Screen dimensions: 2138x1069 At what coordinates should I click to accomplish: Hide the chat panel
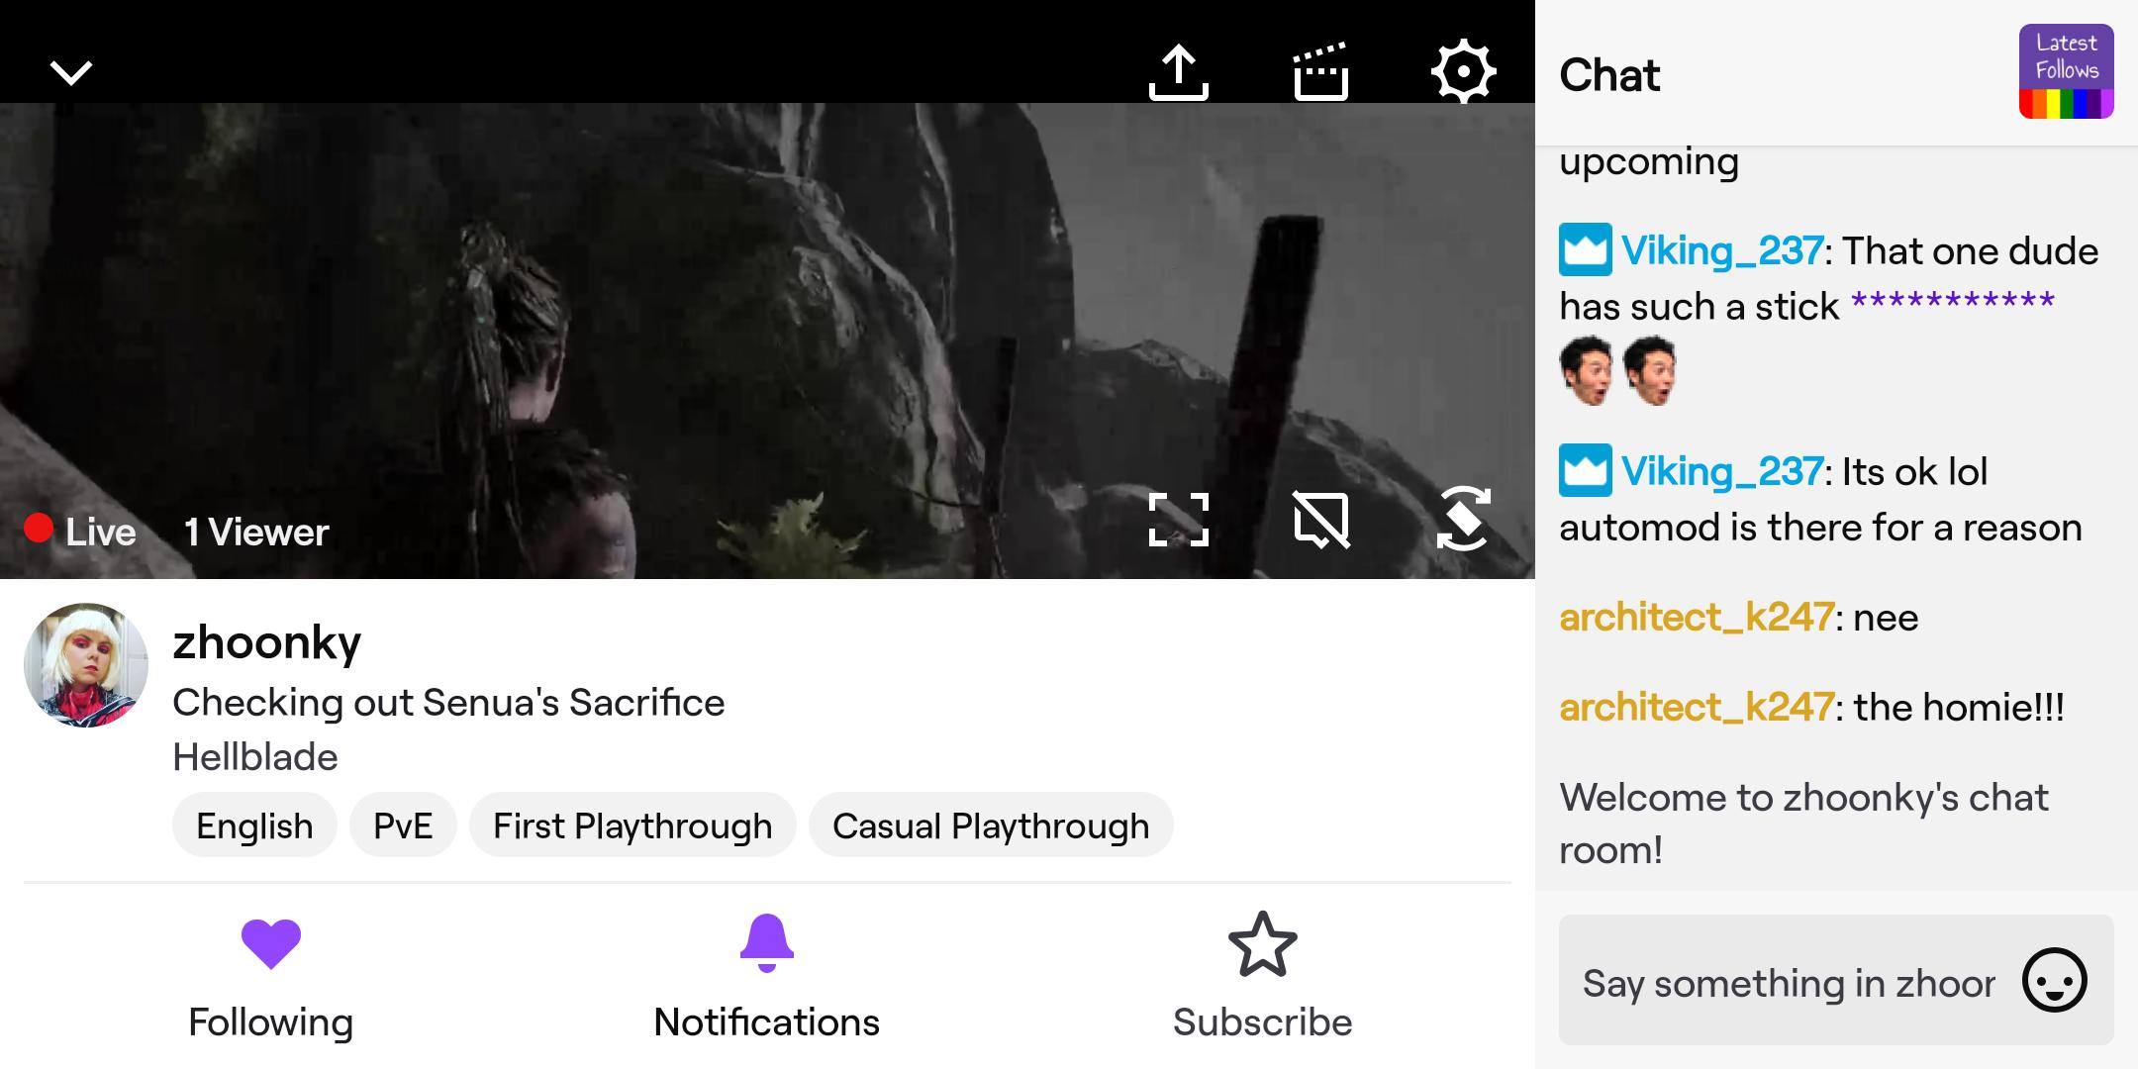coord(1320,520)
